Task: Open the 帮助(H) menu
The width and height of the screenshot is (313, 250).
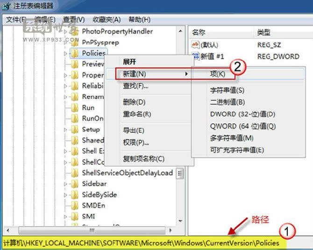Action: [139, 19]
